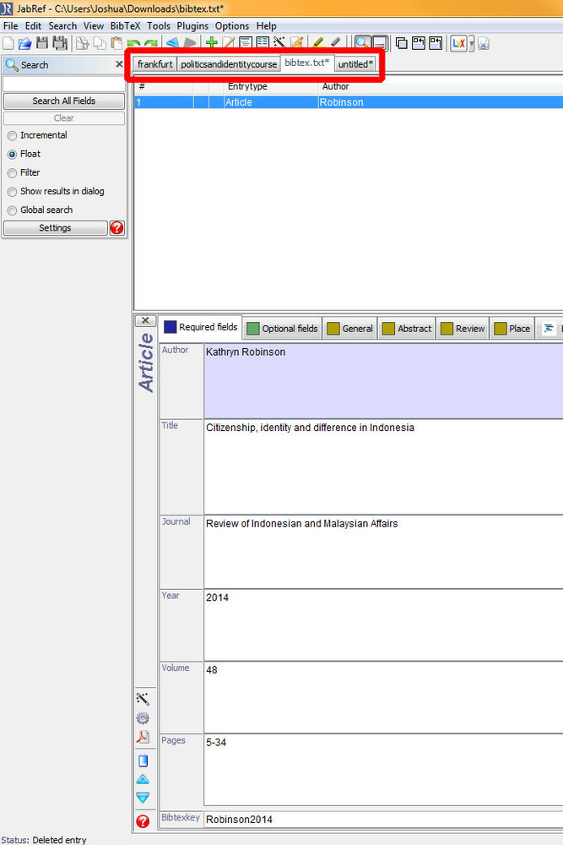
Task: Click the magic wand autogenerate key icon
Action: pyautogui.click(x=143, y=699)
